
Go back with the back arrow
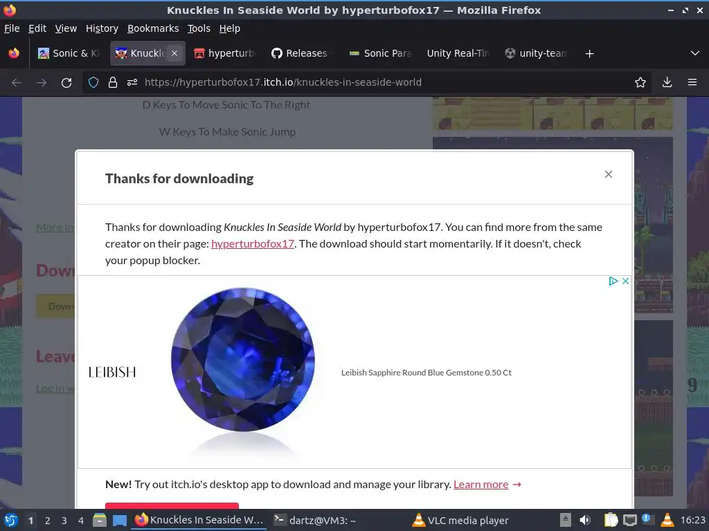click(17, 83)
